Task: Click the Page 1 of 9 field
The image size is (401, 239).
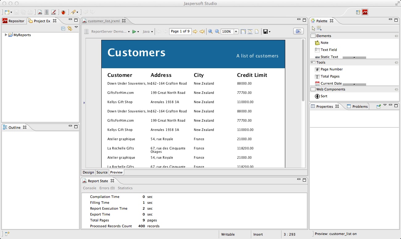Action: tap(180, 31)
